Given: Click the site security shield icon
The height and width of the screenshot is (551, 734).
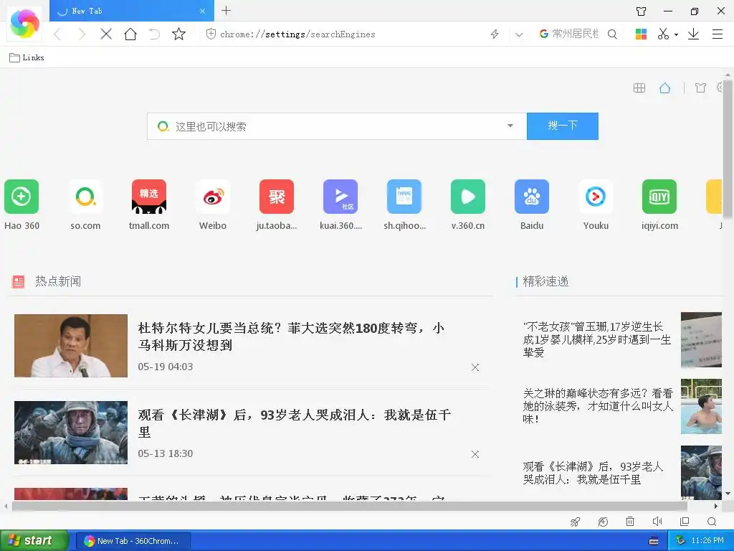Looking at the screenshot, I should (211, 34).
